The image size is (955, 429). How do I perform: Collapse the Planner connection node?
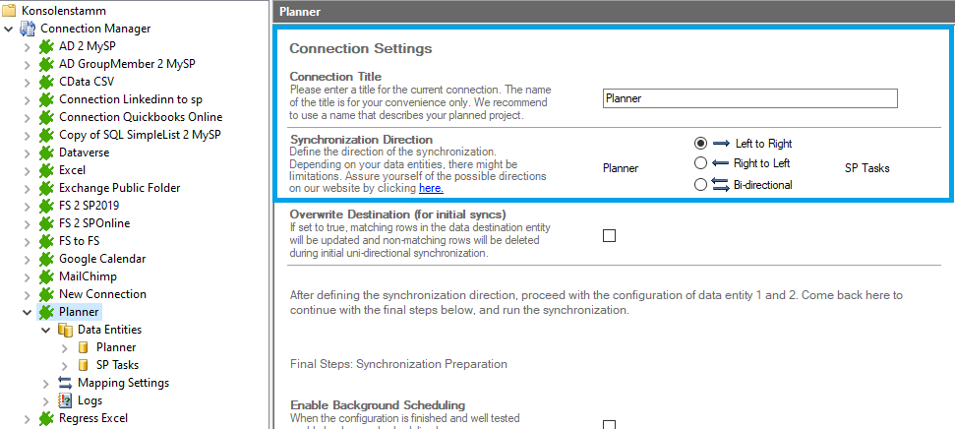pos(28,312)
